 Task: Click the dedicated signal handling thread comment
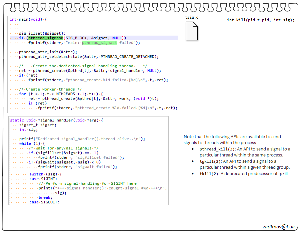[83, 66]
